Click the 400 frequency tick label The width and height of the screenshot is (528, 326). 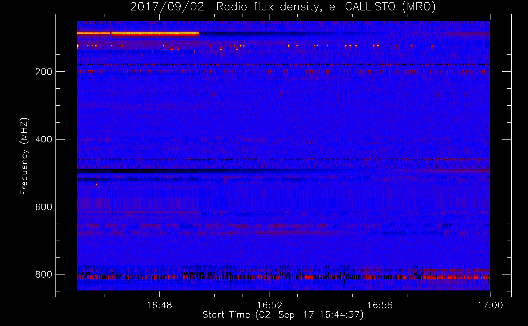click(x=44, y=140)
